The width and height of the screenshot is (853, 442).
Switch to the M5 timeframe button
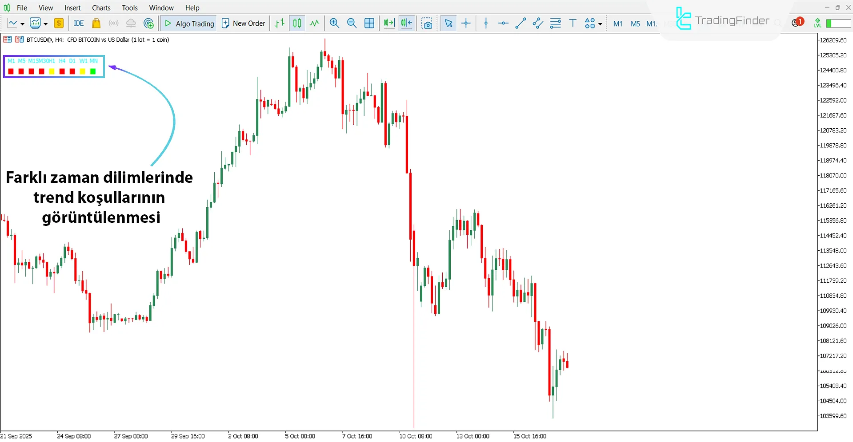[x=635, y=24]
